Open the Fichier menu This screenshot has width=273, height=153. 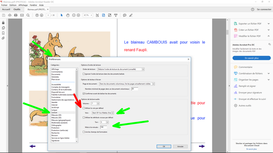click(x=4, y=5)
